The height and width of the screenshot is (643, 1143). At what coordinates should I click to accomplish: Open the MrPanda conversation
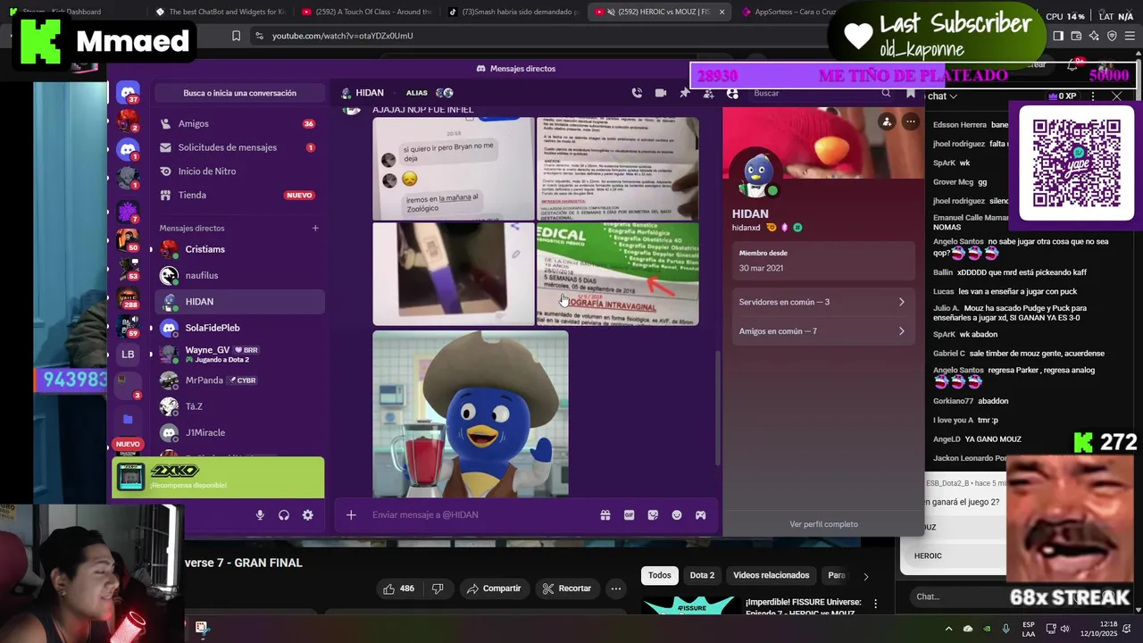[x=239, y=380]
